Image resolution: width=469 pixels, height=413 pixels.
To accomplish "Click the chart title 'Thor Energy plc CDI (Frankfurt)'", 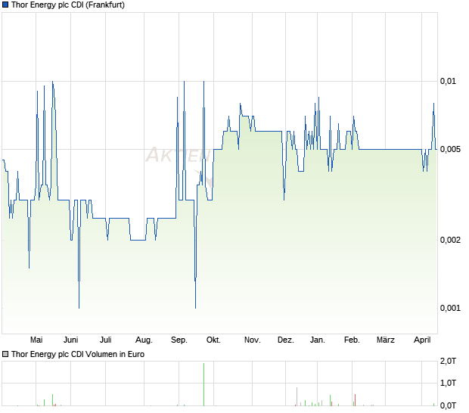I will pyautogui.click(x=68, y=5).
